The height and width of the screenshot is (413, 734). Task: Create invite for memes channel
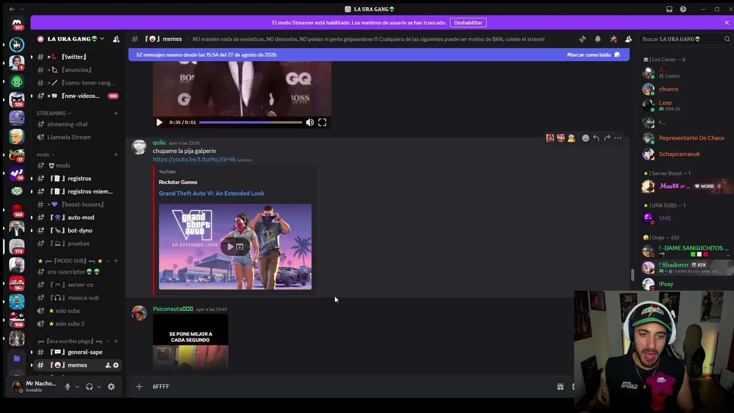tap(108, 365)
